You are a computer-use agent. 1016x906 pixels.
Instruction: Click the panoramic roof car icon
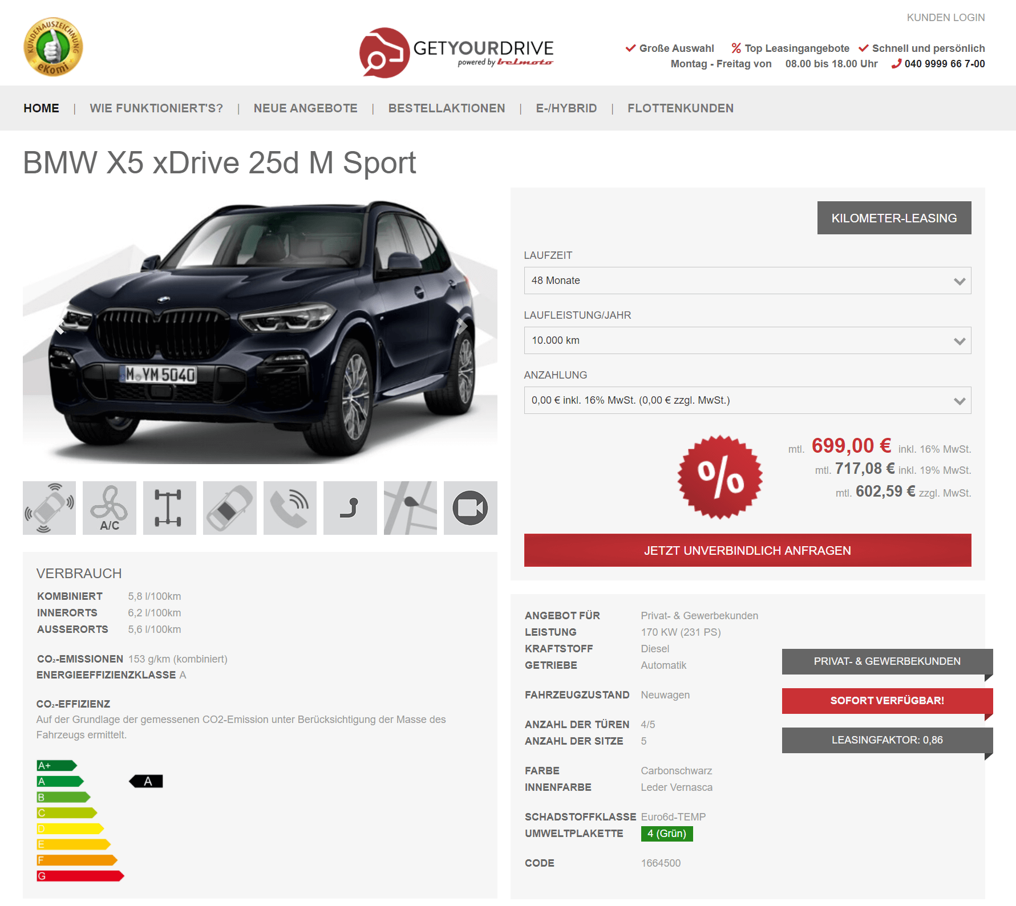pyautogui.click(x=230, y=508)
